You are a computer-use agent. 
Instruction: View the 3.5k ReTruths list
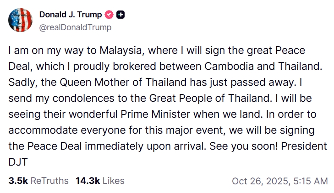click(x=38, y=181)
